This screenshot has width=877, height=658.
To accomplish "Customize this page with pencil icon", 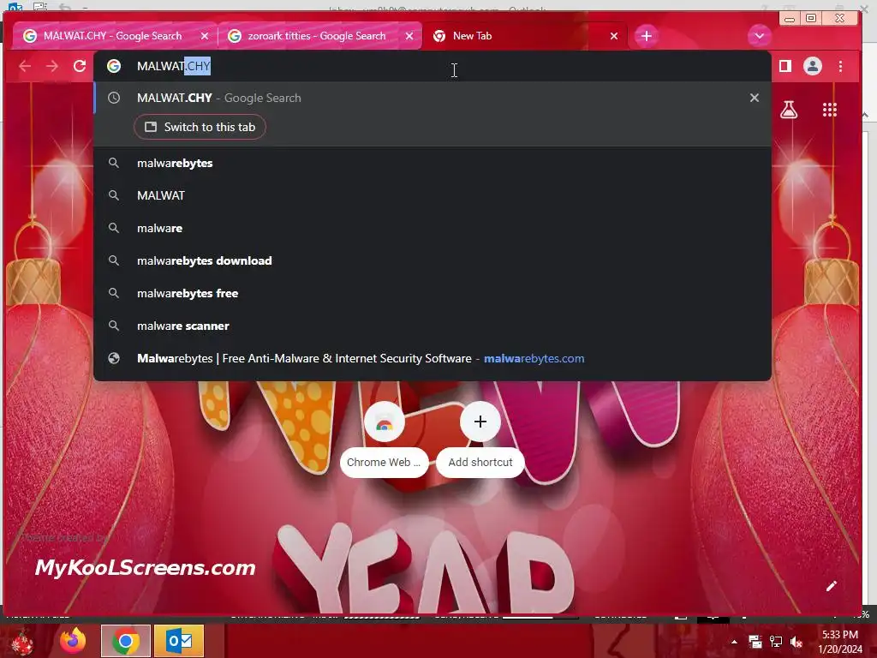I will pyautogui.click(x=832, y=586).
